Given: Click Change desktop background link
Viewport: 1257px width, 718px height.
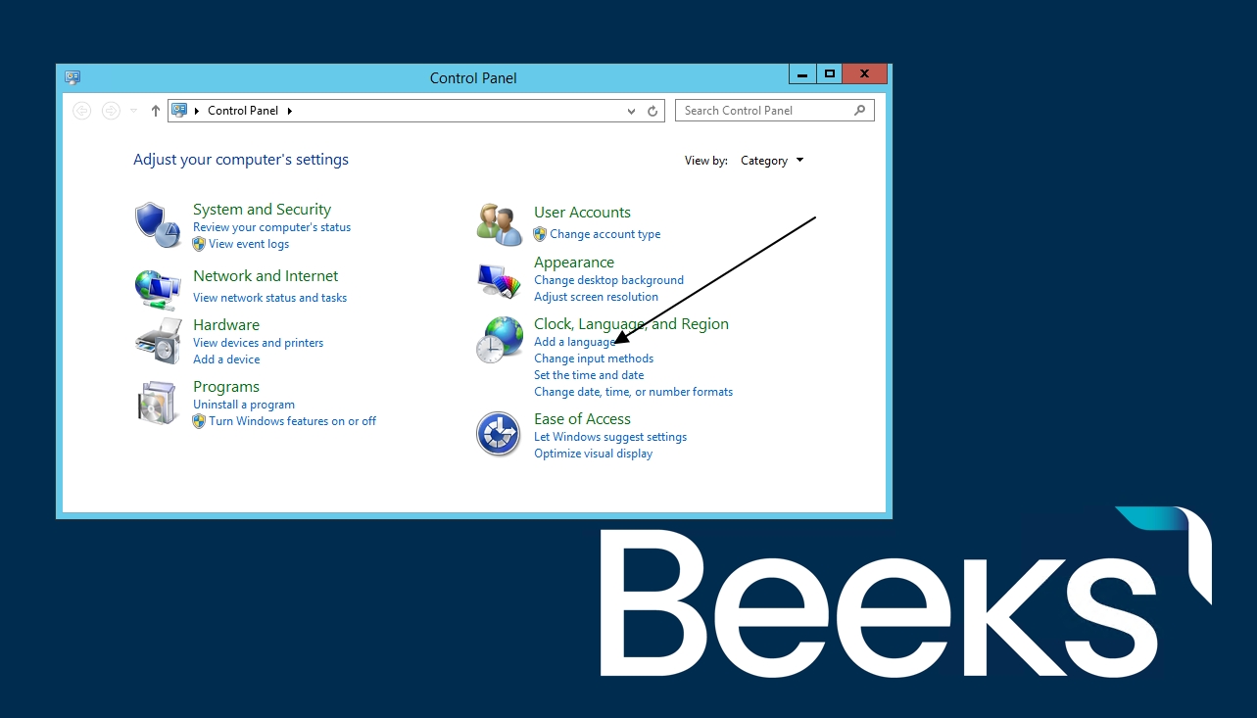Looking at the screenshot, I should (608, 280).
